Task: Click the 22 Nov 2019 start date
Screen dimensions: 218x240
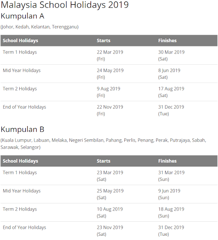Action: click(110, 107)
